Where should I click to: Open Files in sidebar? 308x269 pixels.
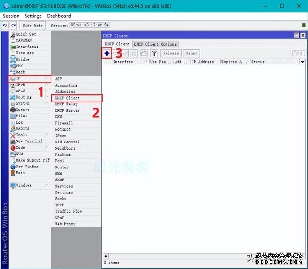(x=30, y=116)
